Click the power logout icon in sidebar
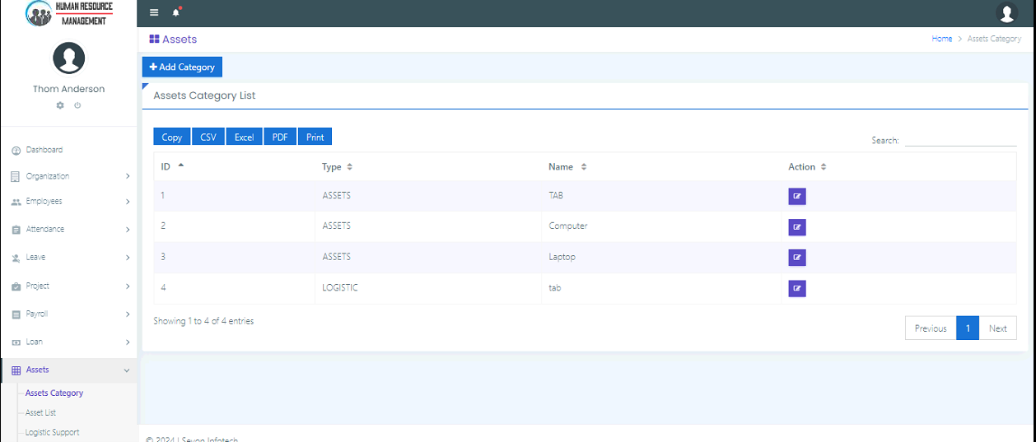Viewport: 1036px width, 442px height. tap(77, 105)
